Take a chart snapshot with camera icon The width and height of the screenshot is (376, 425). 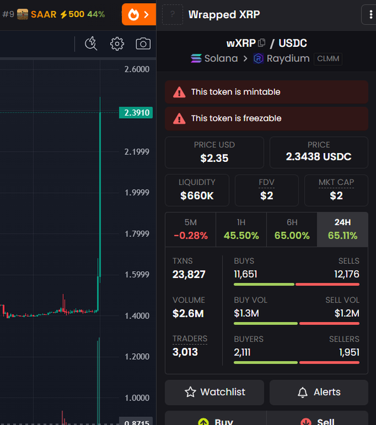[x=143, y=44]
